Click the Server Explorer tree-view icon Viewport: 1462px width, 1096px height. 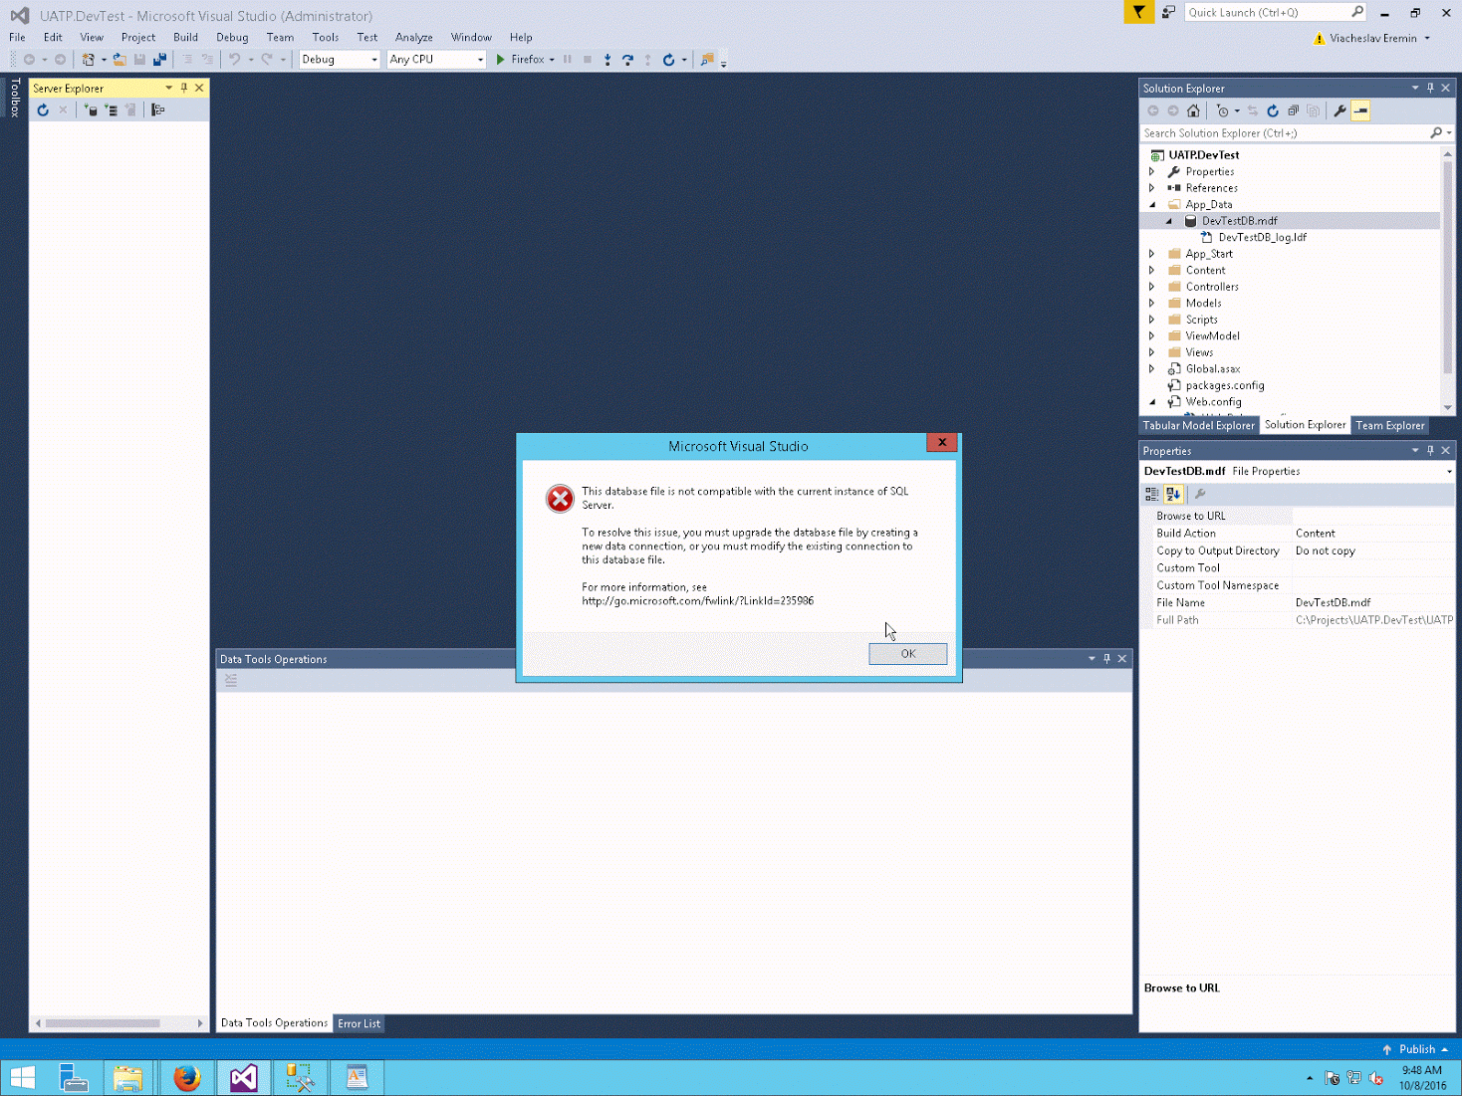coord(158,110)
